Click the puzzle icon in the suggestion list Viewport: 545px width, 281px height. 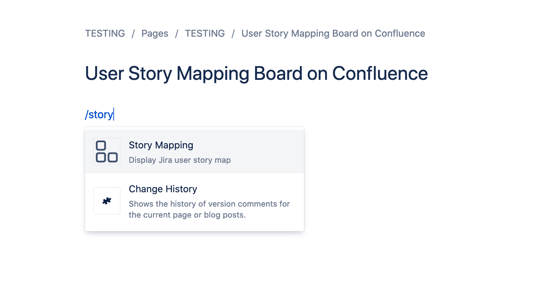click(x=106, y=201)
